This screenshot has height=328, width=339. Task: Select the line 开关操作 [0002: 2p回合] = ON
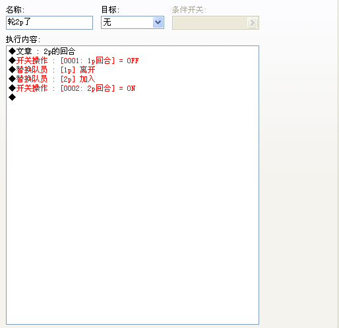72,88
